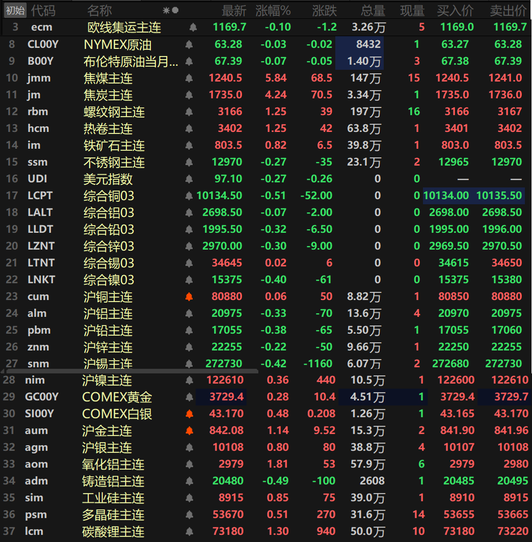This screenshot has height=542, width=532.
Task: Open the 铁矿石主连 contract
Action: click(114, 145)
